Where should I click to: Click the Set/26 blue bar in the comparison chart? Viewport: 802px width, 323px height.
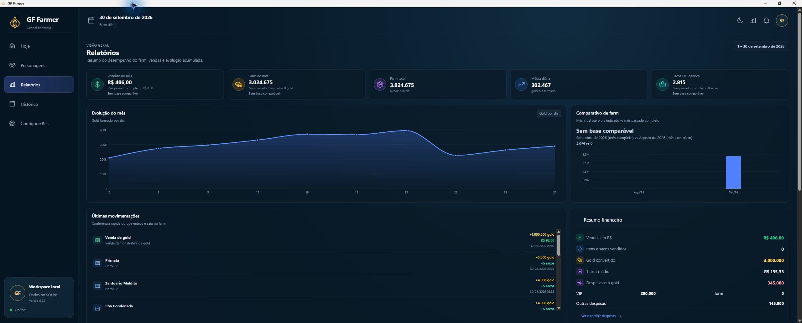[x=733, y=172]
